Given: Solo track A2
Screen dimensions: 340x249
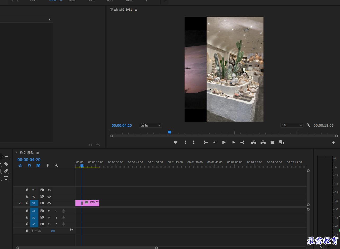Looking at the screenshot, I should [56, 217].
